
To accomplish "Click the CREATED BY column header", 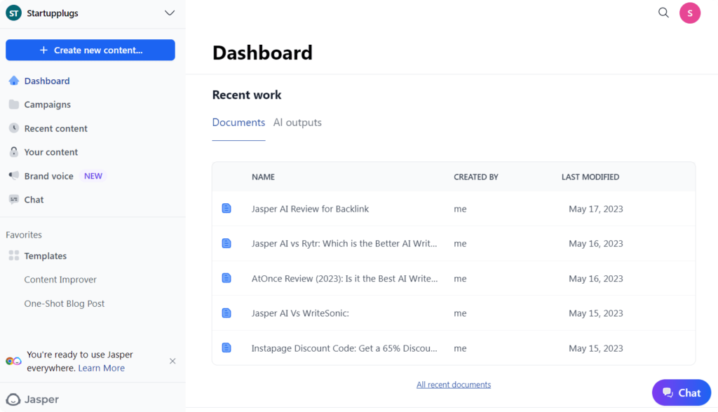I will [x=476, y=177].
